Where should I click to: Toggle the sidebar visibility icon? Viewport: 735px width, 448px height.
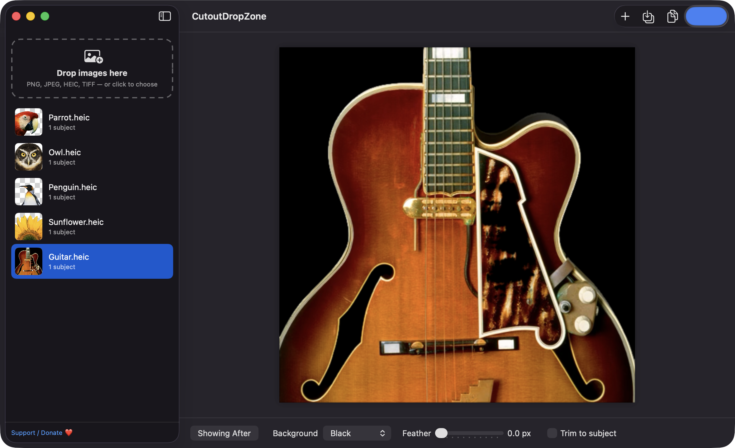click(165, 16)
